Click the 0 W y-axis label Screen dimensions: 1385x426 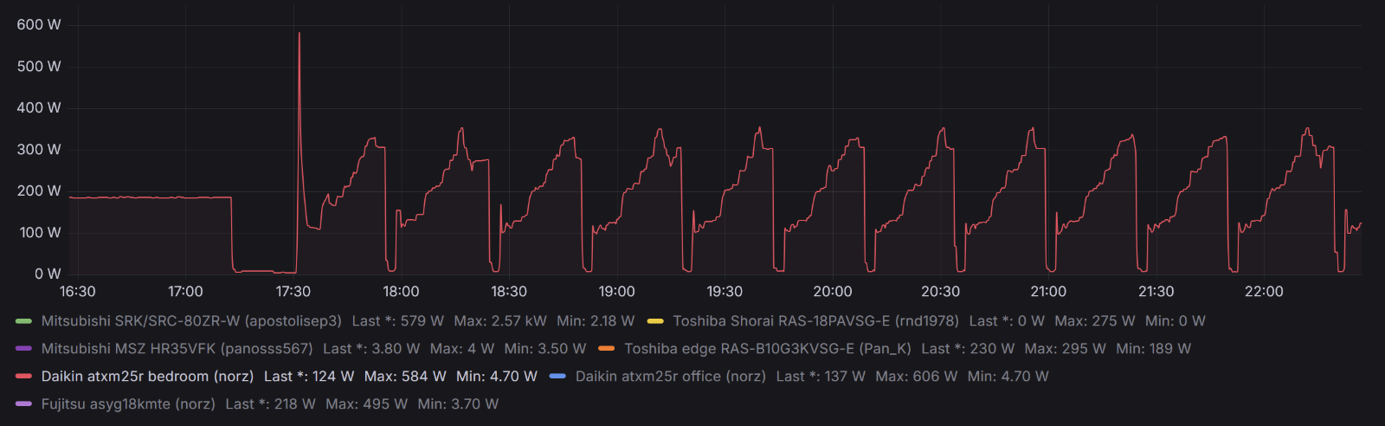(x=48, y=274)
